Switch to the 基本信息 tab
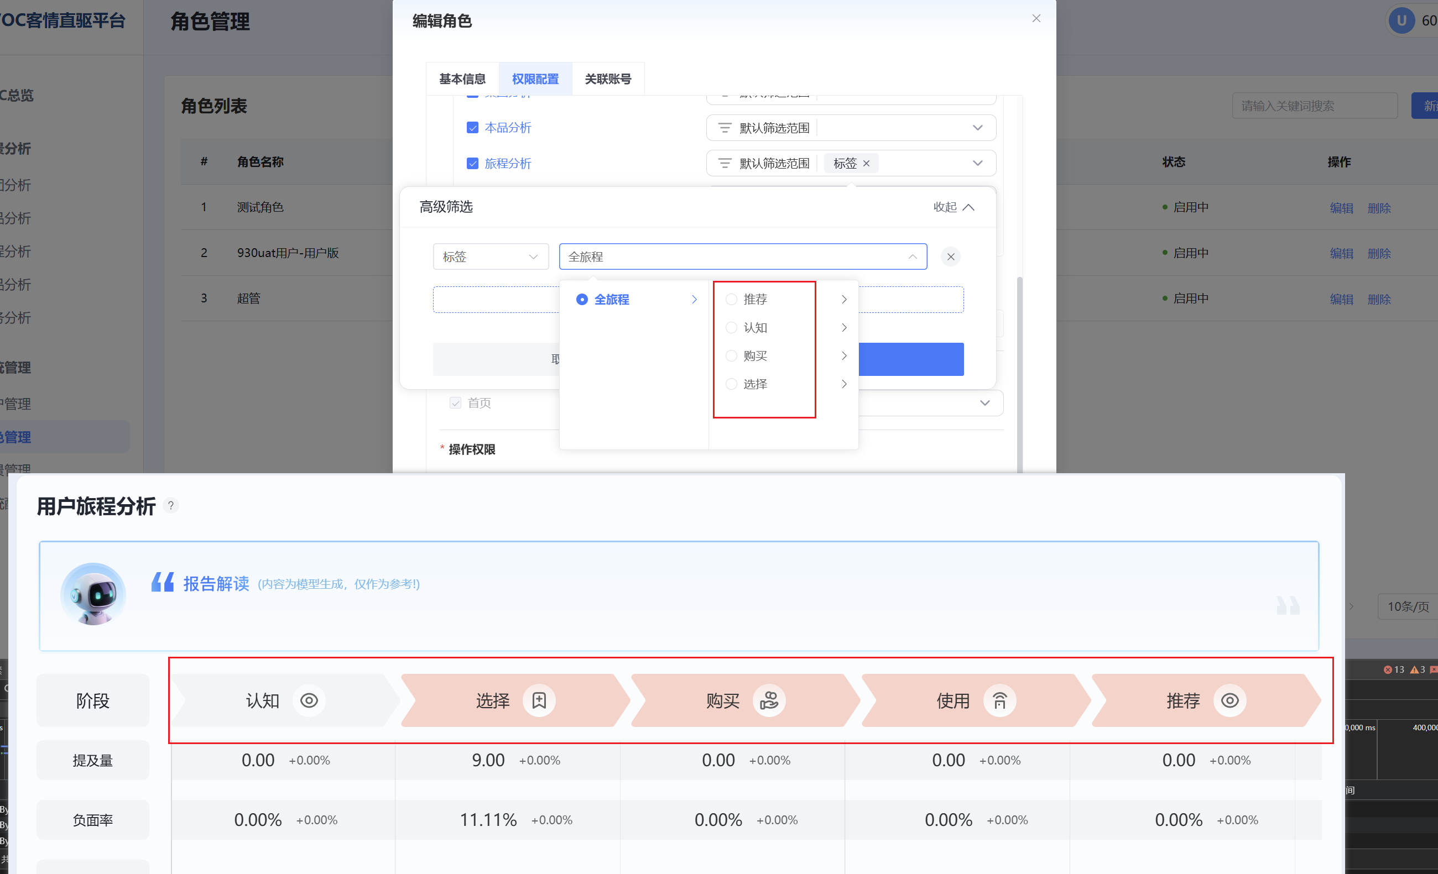 pyautogui.click(x=462, y=78)
